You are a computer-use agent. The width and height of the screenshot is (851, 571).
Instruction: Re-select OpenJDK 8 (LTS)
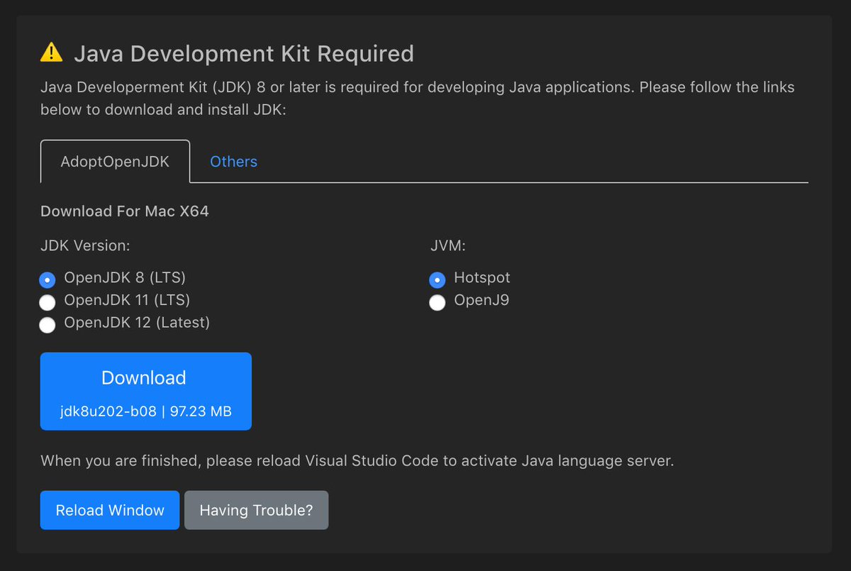(47, 279)
